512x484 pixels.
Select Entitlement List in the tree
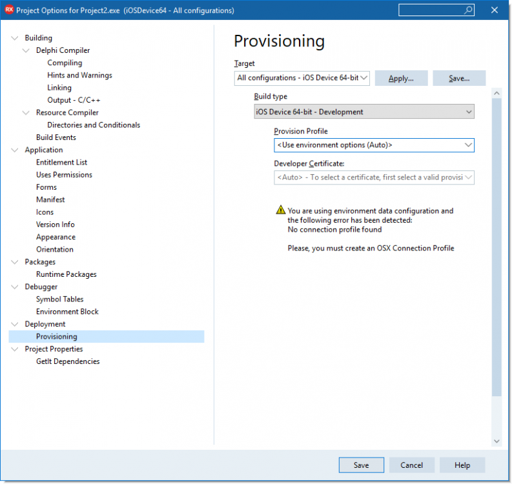click(x=62, y=162)
